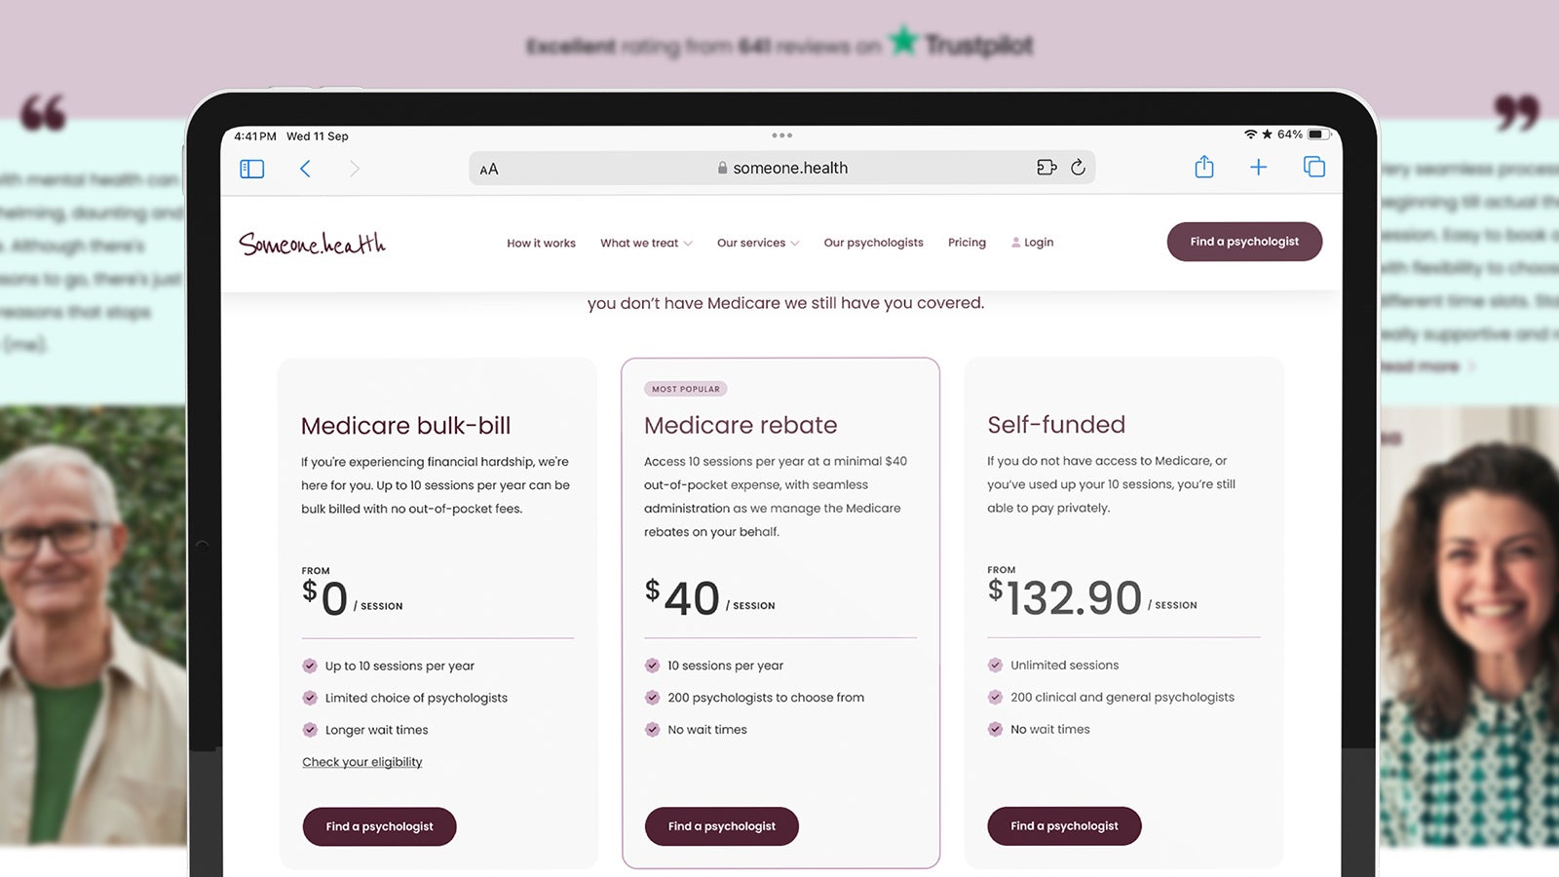
Task: Open the Check your eligibility link
Action: tap(361, 761)
